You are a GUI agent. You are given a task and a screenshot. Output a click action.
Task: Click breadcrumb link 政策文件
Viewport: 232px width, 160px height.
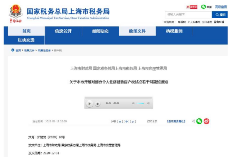coord(29,51)
